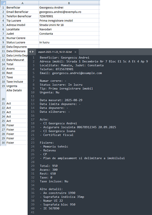The width and height of the screenshot is (152, 215).
Task: Click editor line '- IE 567890'
Action: pyautogui.click(x=50, y=208)
